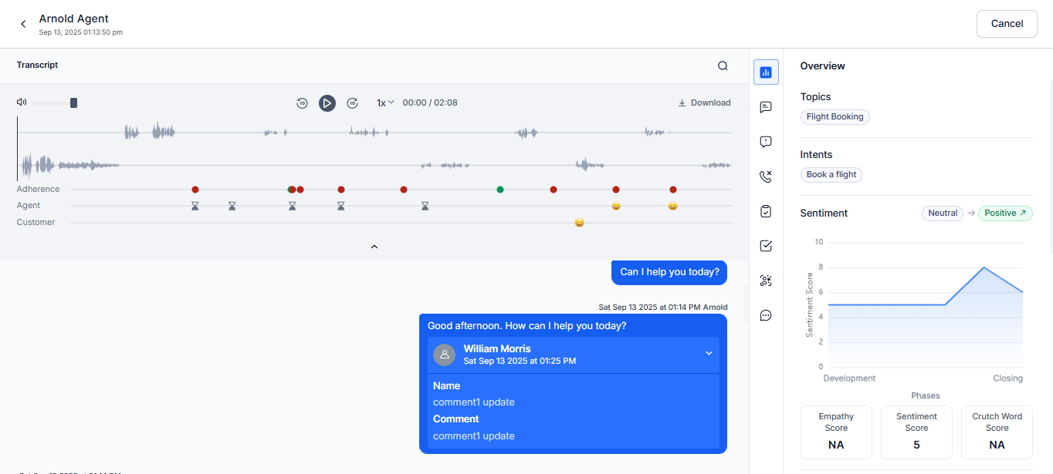Open the comments panel icon

(766, 107)
